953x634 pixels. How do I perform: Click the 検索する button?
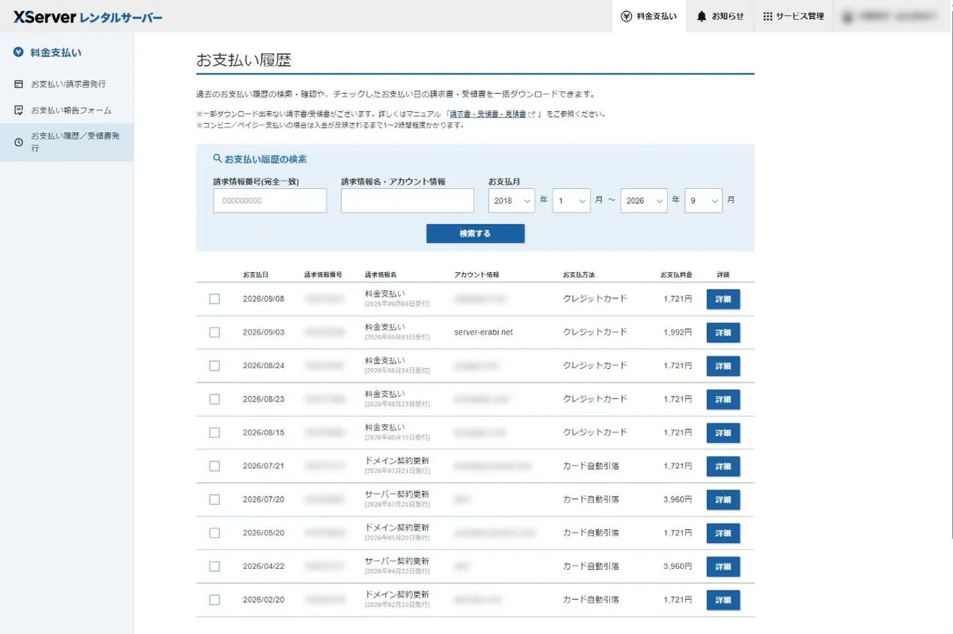click(x=475, y=233)
